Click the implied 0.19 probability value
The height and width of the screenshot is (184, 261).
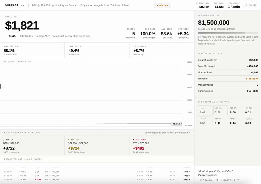coord(248,123)
